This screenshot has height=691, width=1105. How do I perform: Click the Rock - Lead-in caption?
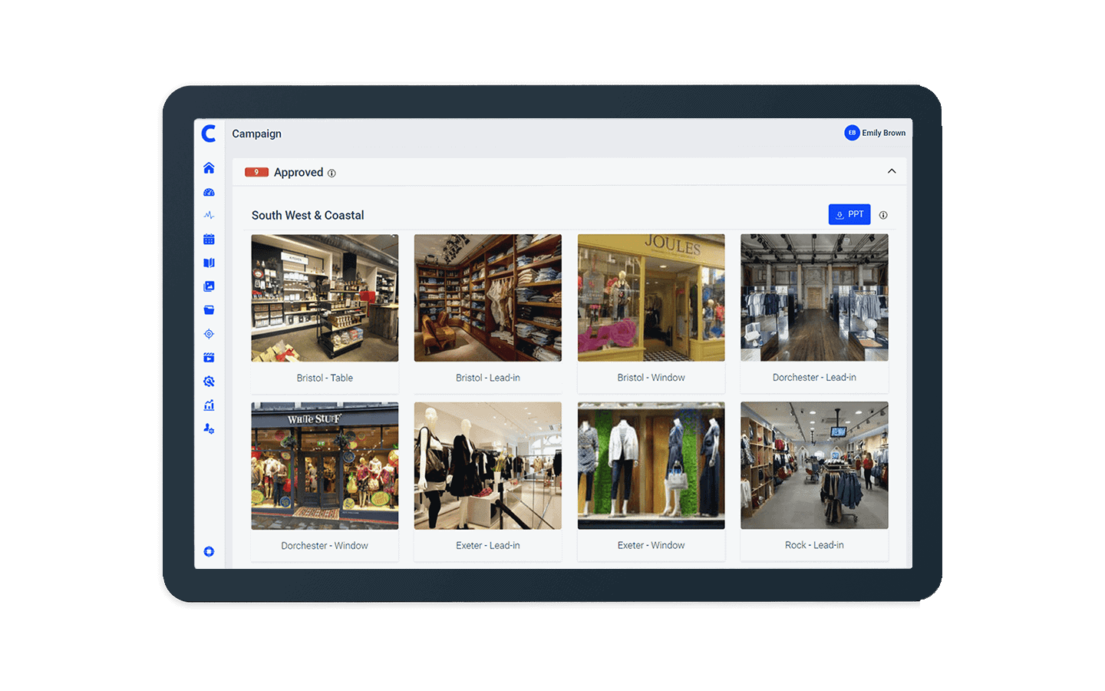pyautogui.click(x=814, y=545)
